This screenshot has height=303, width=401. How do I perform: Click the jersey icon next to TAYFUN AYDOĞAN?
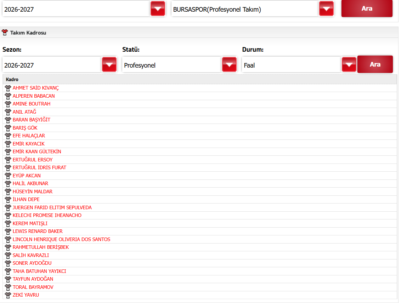pos(8,279)
